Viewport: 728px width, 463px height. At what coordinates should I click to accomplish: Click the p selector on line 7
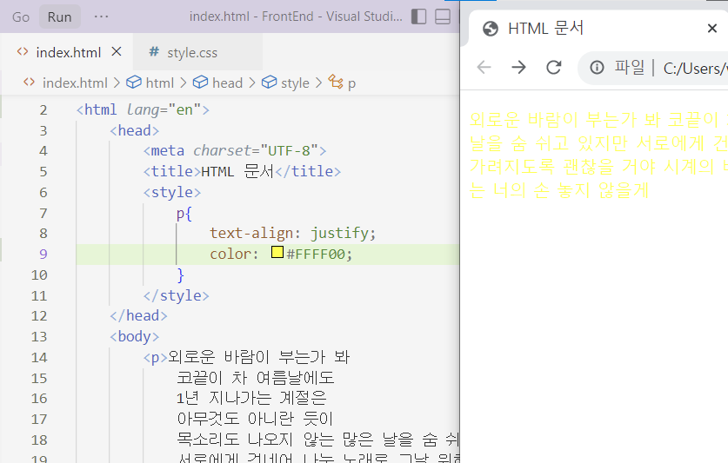[x=180, y=214]
